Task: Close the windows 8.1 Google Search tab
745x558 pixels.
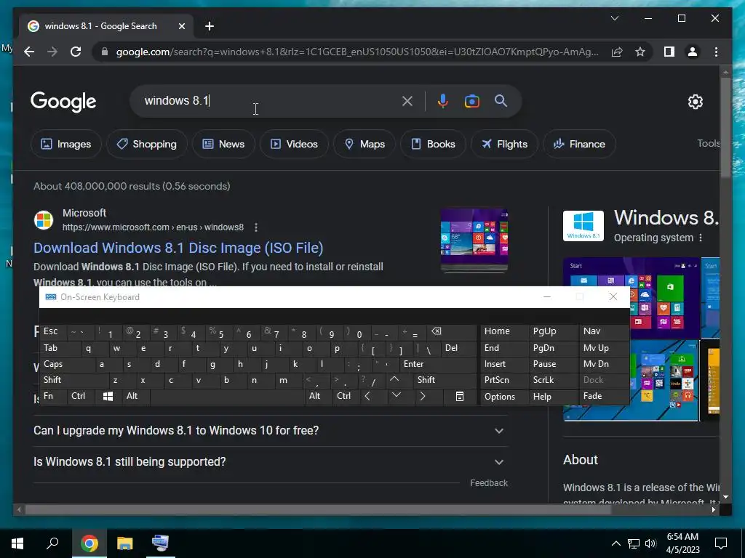Action: pyautogui.click(x=181, y=26)
